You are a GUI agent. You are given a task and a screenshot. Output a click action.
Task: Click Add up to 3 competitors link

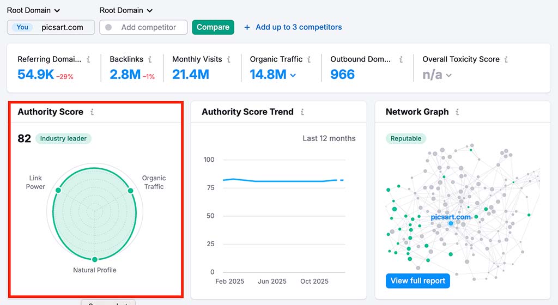(x=299, y=27)
